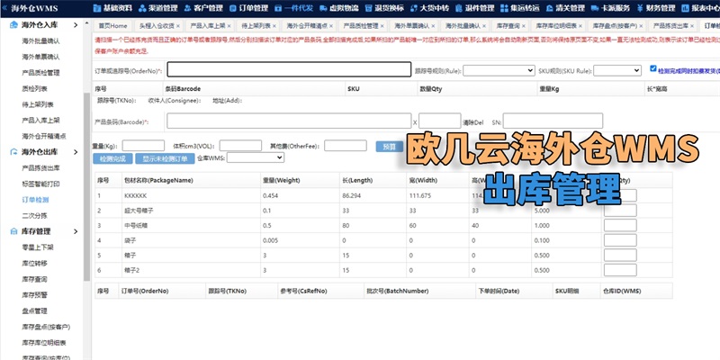Image resolution: width=720 pixels, height=360 pixels.
Task: Open 二次分拣 in the sidebar
Action: tap(34, 215)
